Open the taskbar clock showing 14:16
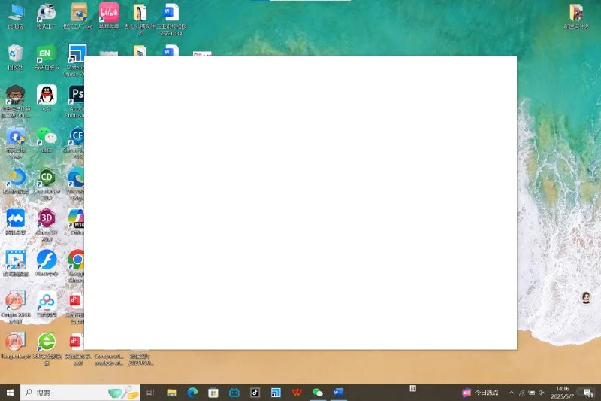 (x=563, y=393)
